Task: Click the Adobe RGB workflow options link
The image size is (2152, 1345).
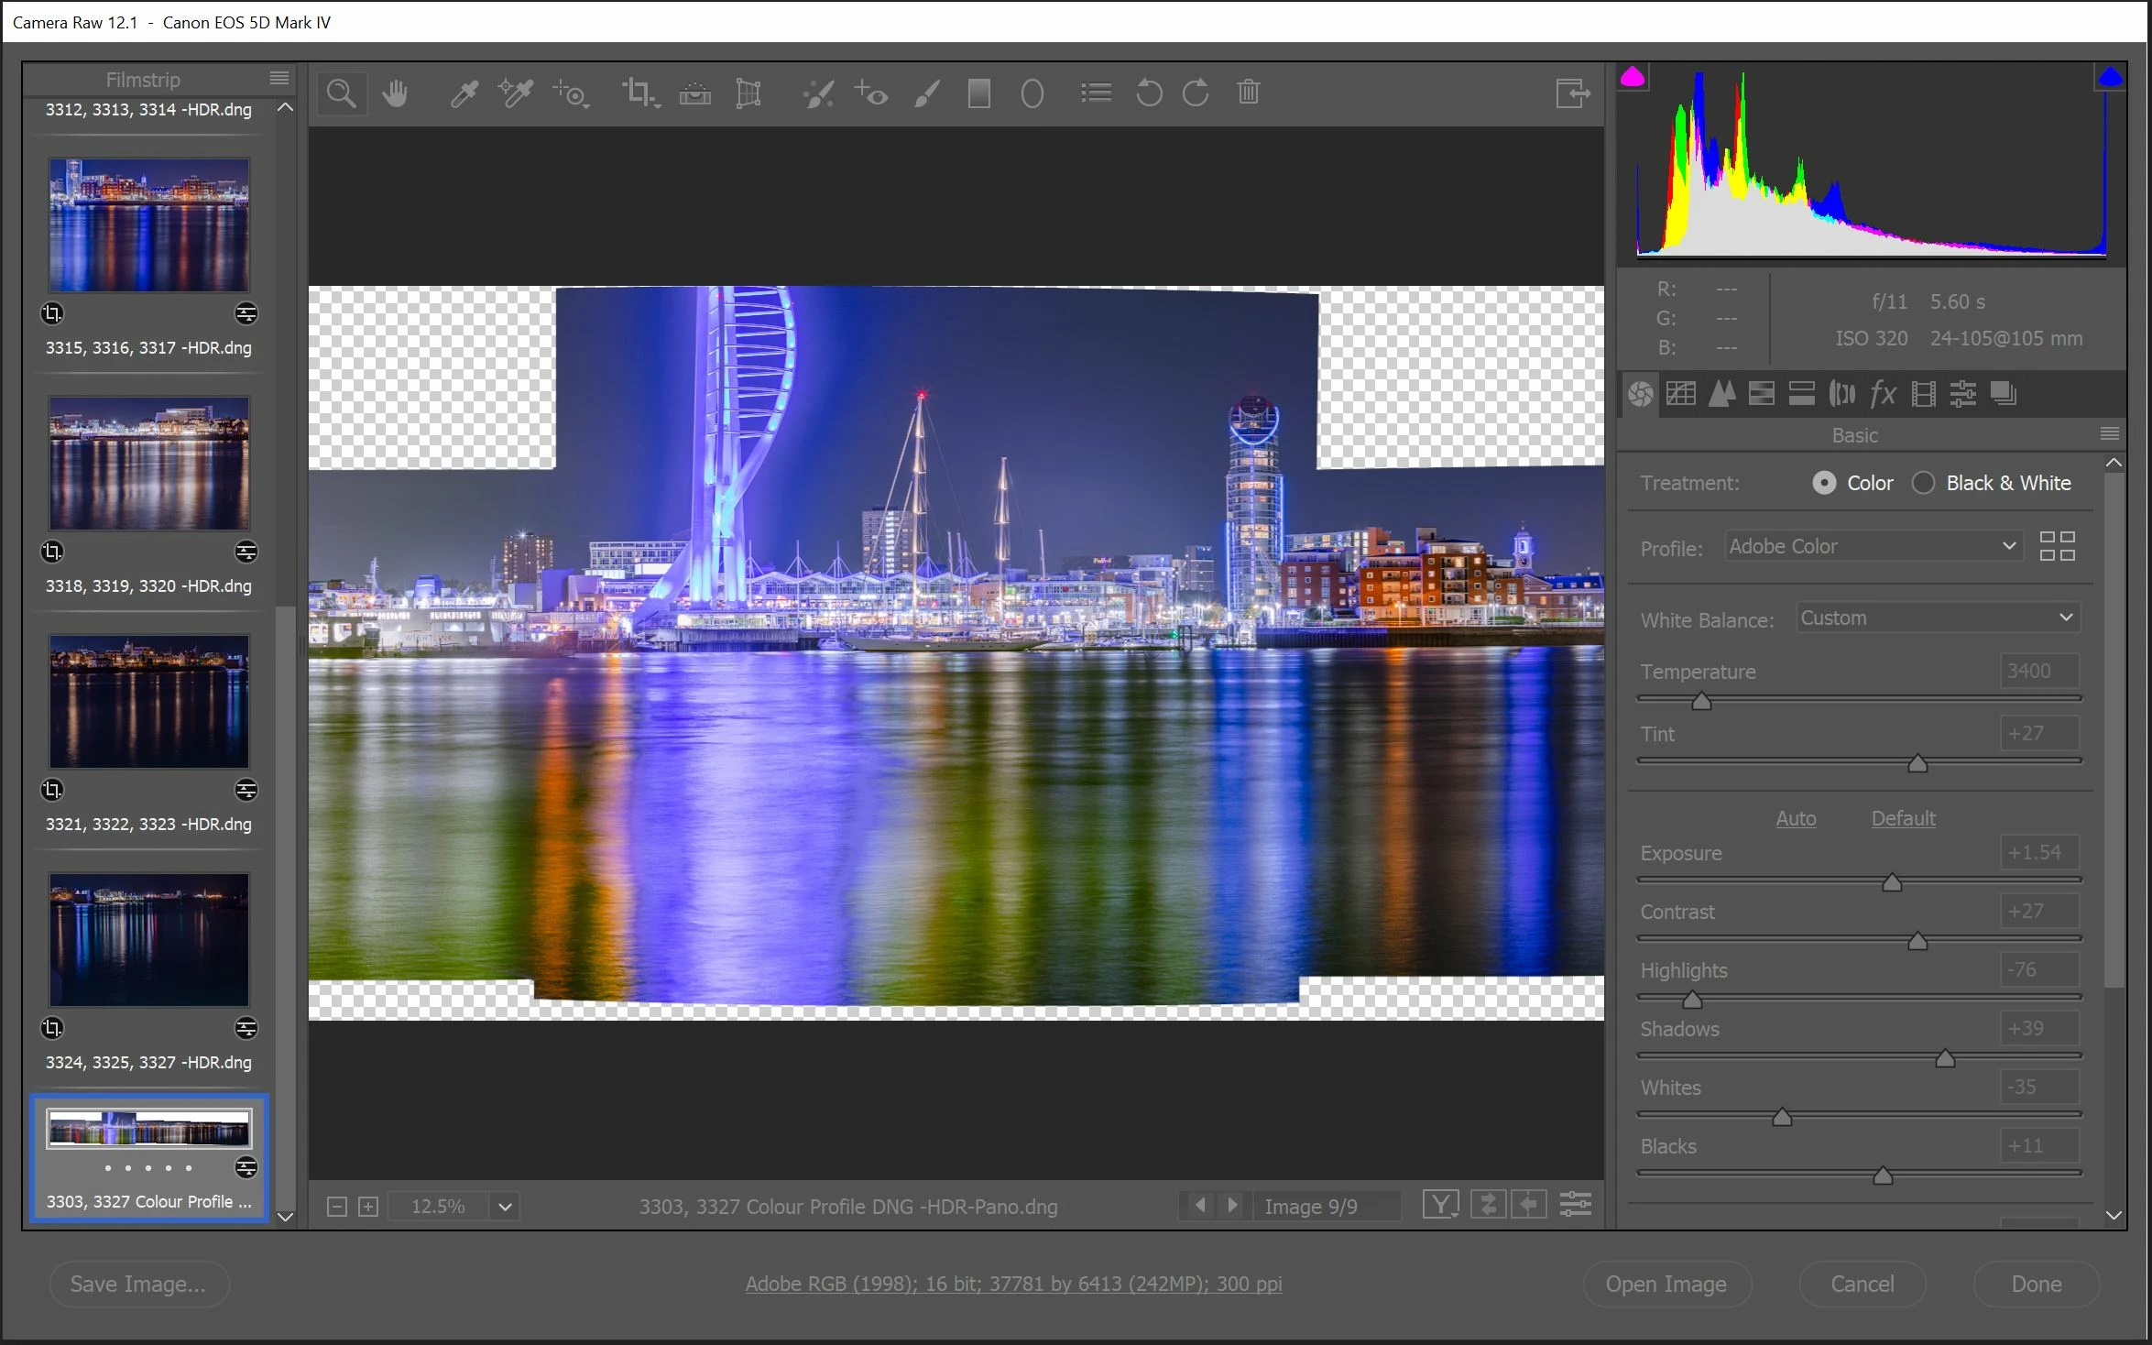Action: click(x=1013, y=1285)
